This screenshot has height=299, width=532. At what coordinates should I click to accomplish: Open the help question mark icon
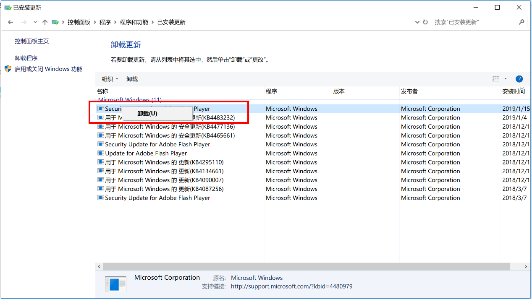point(519,79)
